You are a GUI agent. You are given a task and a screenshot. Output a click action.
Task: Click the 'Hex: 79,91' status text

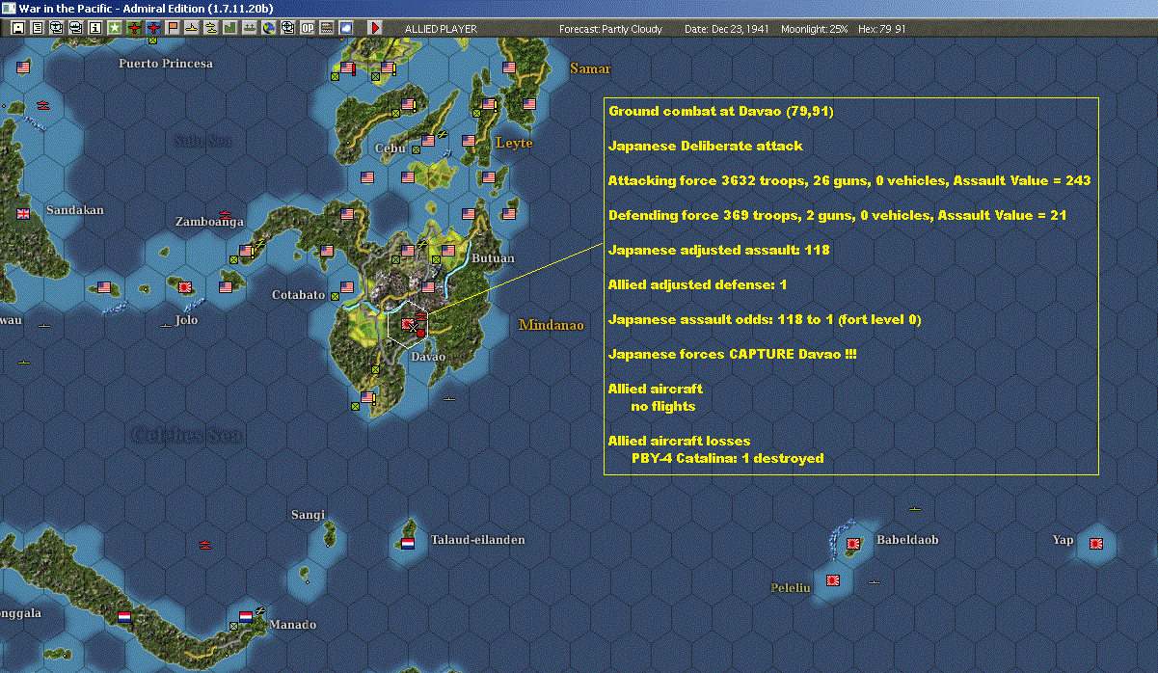(x=881, y=29)
